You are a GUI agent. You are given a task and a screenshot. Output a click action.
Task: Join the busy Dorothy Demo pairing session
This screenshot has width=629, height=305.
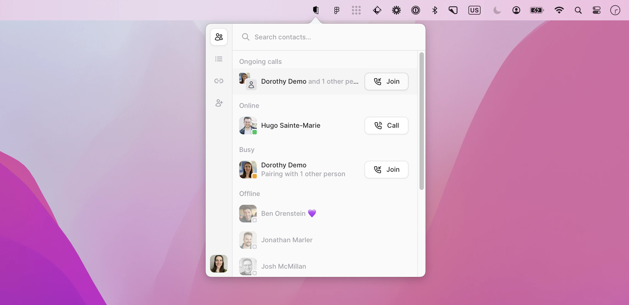(386, 170)
